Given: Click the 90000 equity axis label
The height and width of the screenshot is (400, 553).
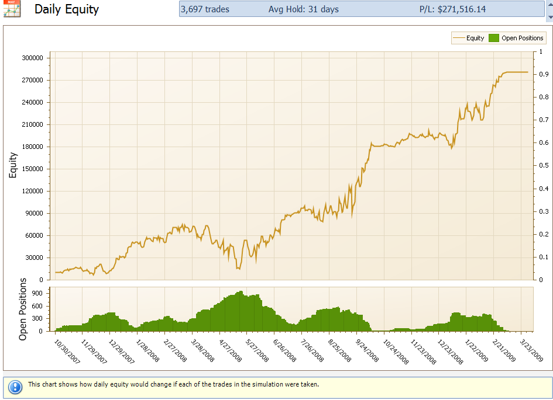Looking at the screenshot, I should [x=34, y=213].
